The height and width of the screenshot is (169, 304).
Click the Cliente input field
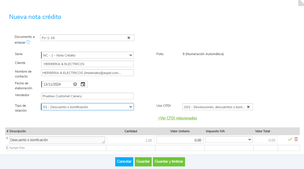pyautogui.click(x=87, y=64)
